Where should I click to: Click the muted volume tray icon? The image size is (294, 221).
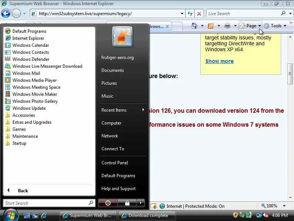[266, 215]
